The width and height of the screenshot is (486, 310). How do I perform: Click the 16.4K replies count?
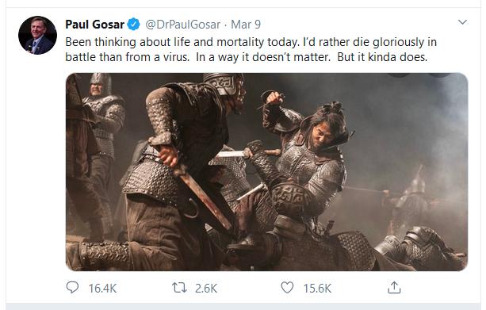(x=102, y=289)
